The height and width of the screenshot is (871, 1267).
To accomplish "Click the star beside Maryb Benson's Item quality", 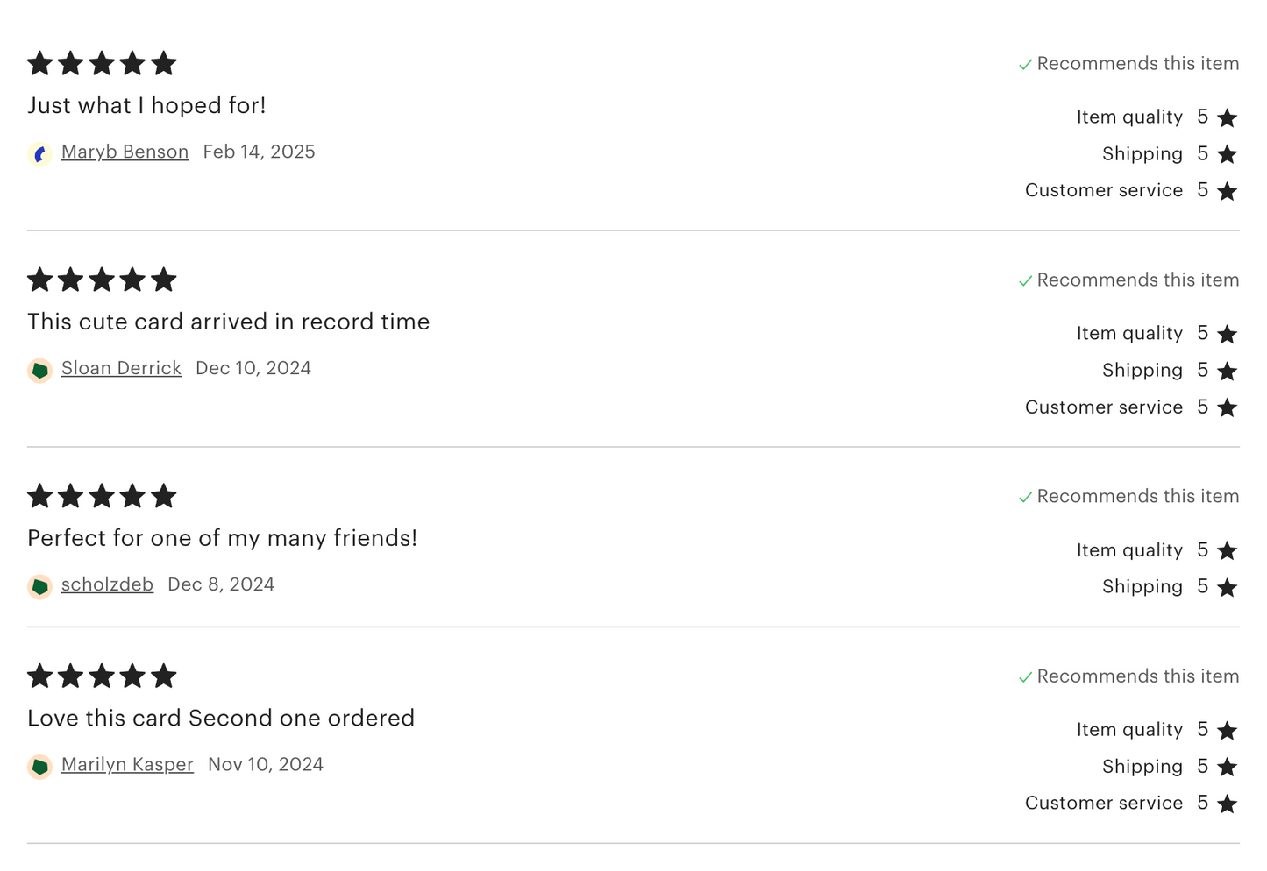I will [x=1227, y=117].
